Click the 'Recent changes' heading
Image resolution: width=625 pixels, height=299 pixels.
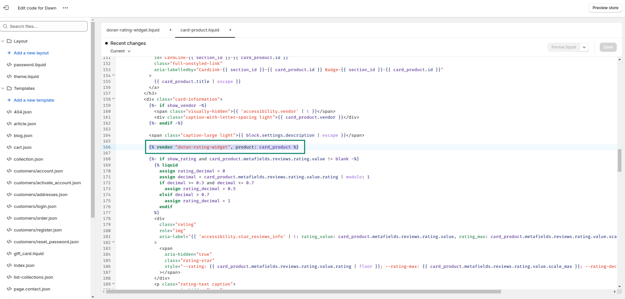128,43
